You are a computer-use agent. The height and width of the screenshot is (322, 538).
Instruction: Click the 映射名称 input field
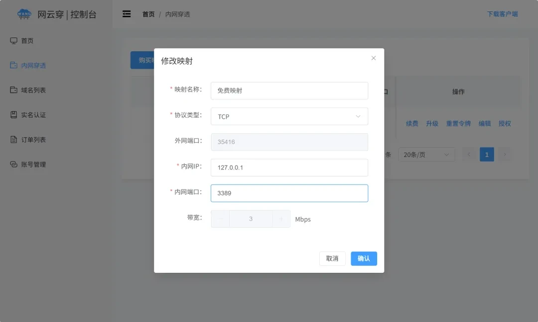coord(289,90)
